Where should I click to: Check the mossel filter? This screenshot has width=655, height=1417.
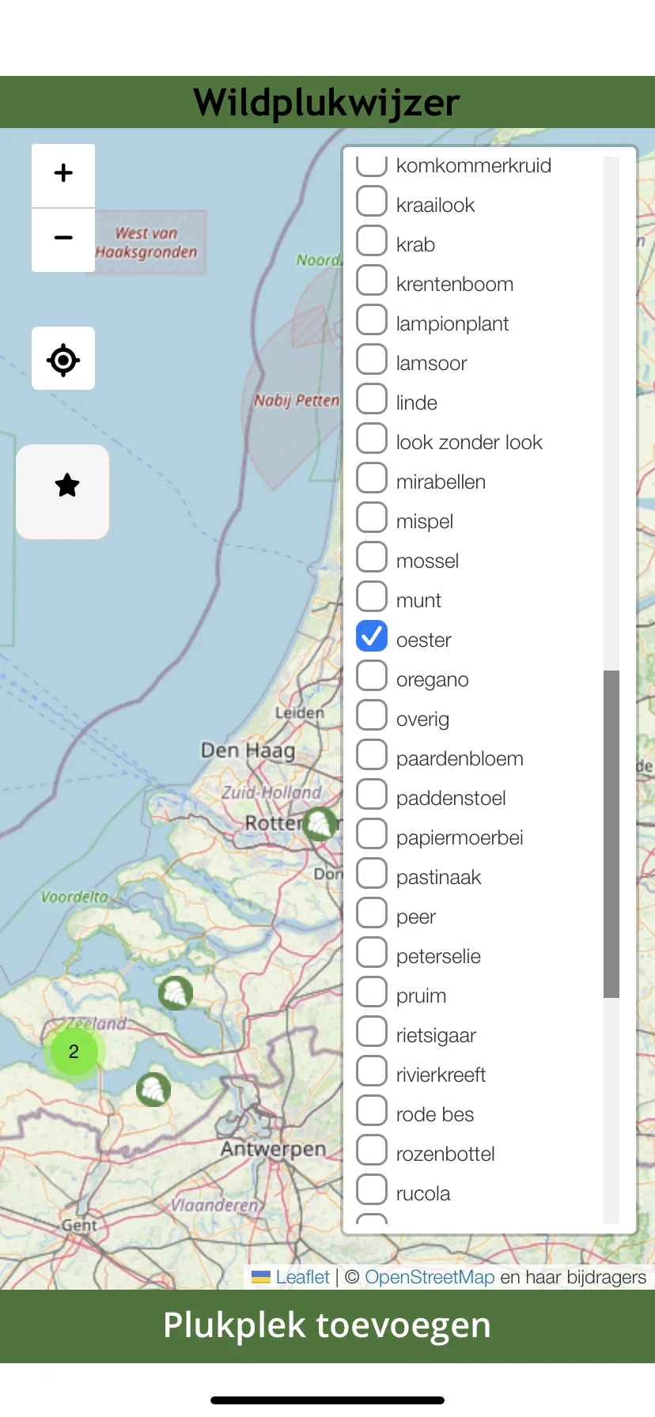372,557
